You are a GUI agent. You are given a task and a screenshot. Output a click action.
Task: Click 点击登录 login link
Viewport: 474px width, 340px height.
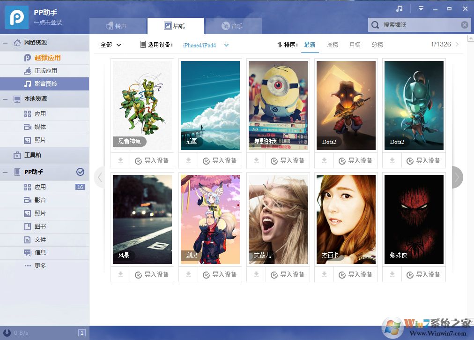(x=48, y=23)
